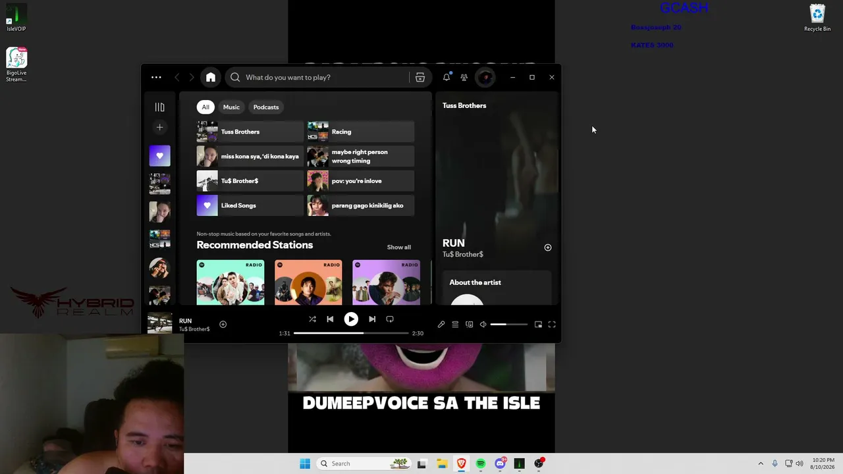This screenshot has height=474, width=843.
Task: Open the Liked Songs shortcut card
Action: 250,205
